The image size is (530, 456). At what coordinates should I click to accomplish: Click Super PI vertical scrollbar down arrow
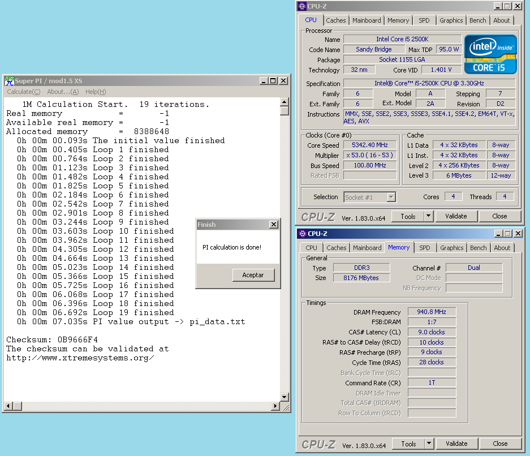coord(285,397)
